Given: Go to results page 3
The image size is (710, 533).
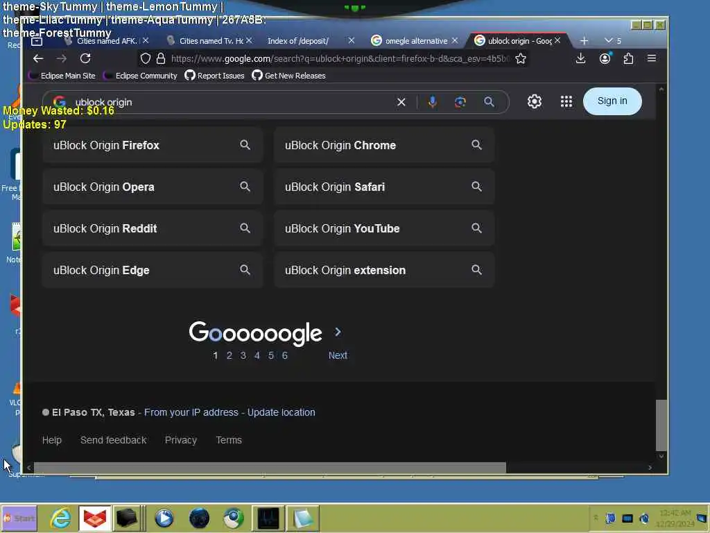Looking at the screenshot, I should (x=243, y=356).
